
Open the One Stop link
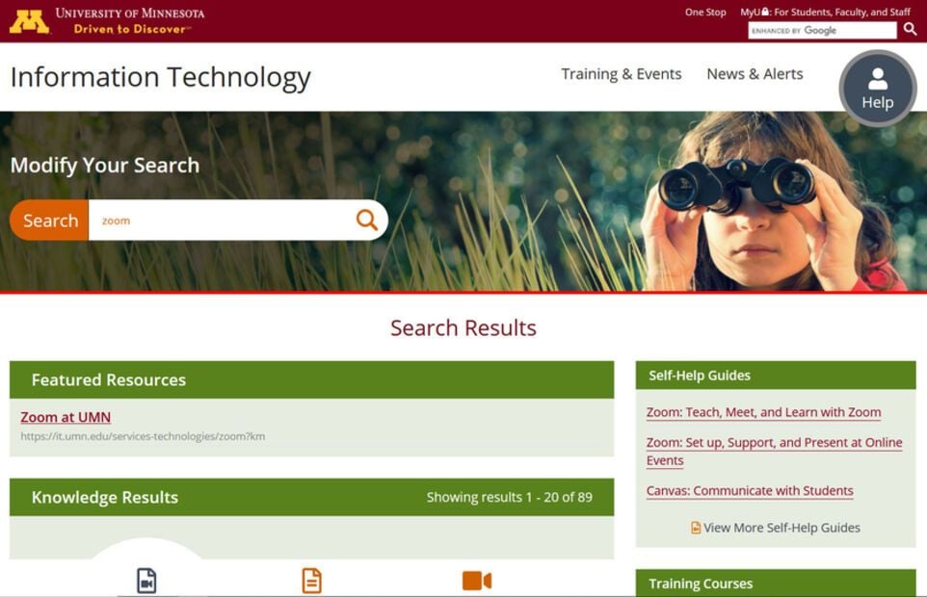click(x=705, y=12)
